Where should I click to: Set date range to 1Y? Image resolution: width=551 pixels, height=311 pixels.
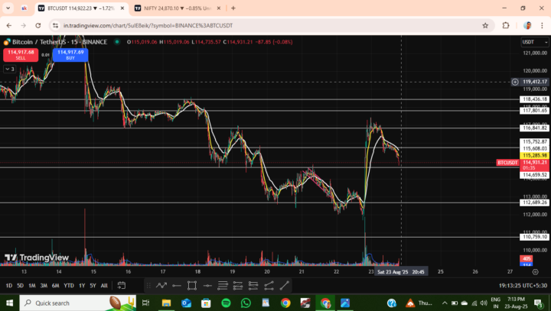click(82, 285)
